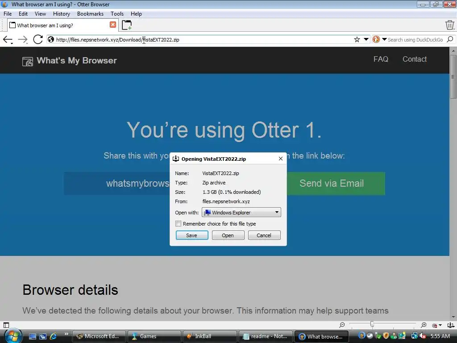Click the DuckDuckGo search engine icon

[x=376, y=39]
